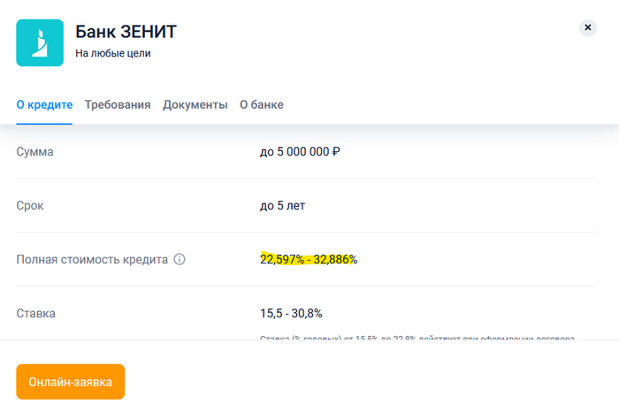Click the Ставка row label
The image size is (619, 412).
(36, 313)
